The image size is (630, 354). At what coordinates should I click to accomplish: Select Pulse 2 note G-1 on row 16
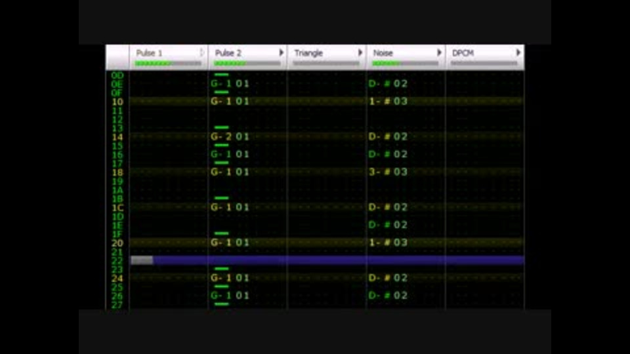pyautogui.click(x=230, y=154)
